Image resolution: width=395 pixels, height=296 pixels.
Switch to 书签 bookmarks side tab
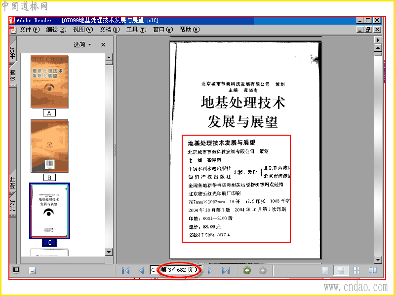pos(13,52)
